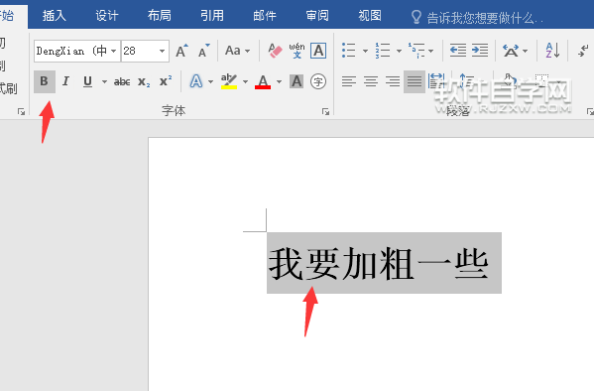Switch to 布局 tab
594x391 pixels.
(159, 16)
